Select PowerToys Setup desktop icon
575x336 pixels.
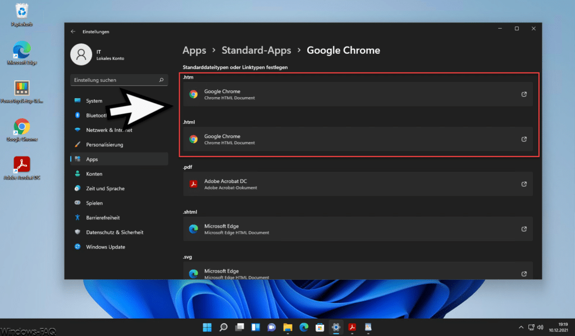pos(22,91)
